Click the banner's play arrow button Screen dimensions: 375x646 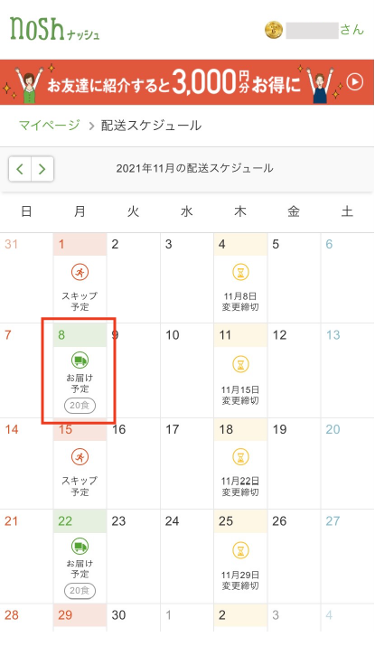click(x=355, y=82)
